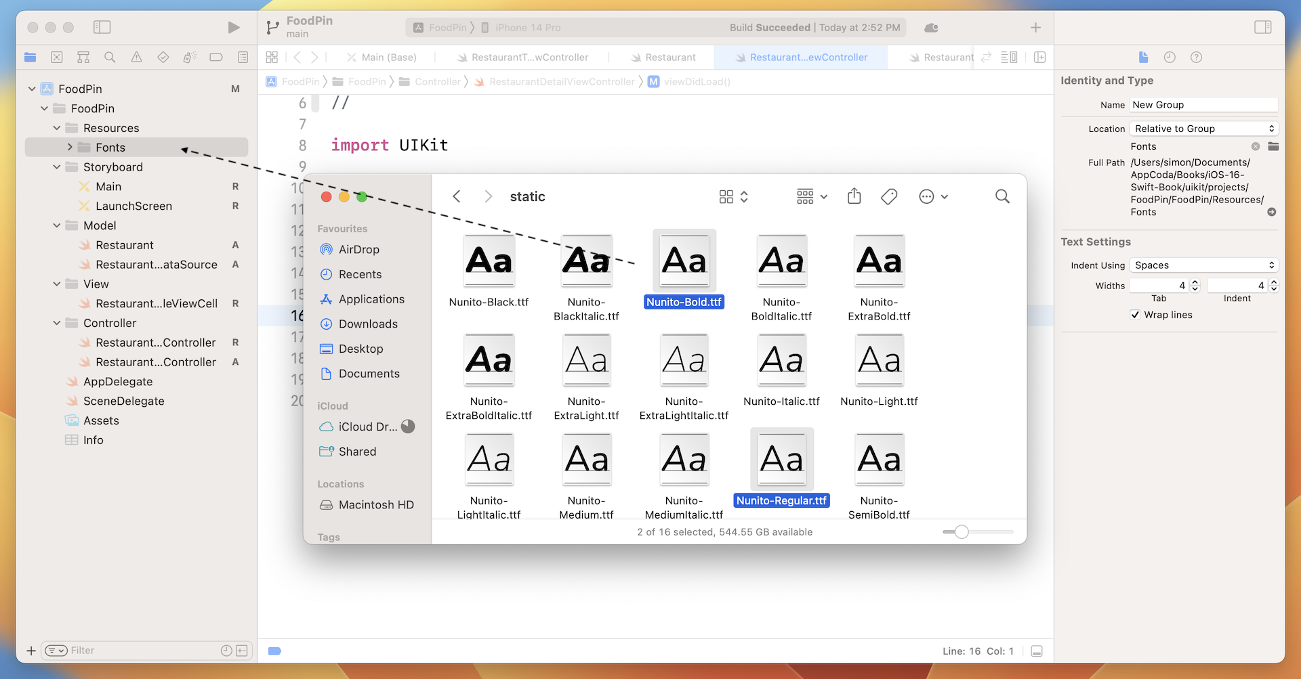Go back in the Finder navigation
Screen dimensions: 1301x679
(x=457, y=196)
